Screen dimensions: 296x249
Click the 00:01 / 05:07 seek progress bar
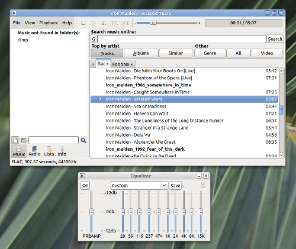point(243,23)
